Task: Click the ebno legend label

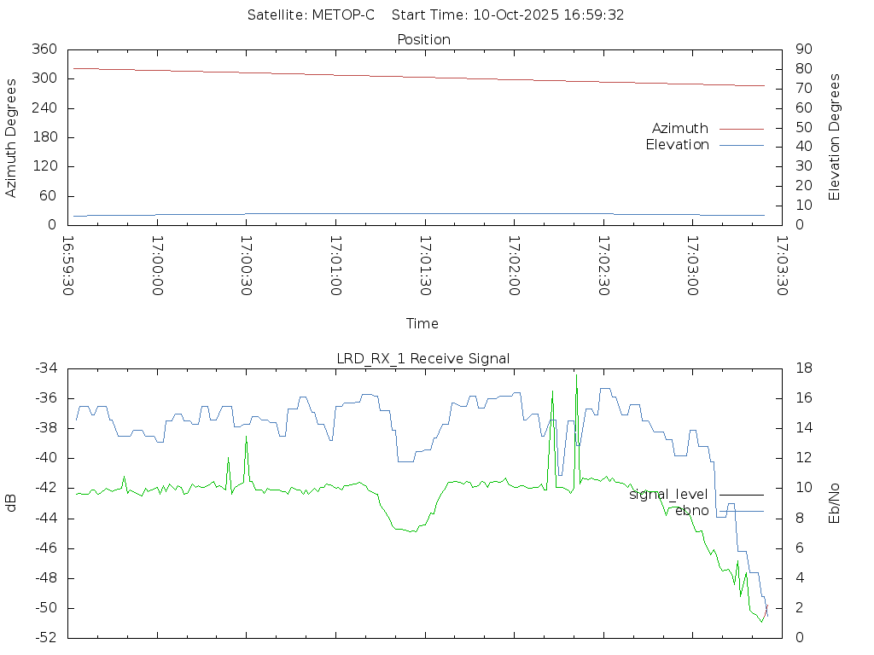Action: [x=691, y=511]
